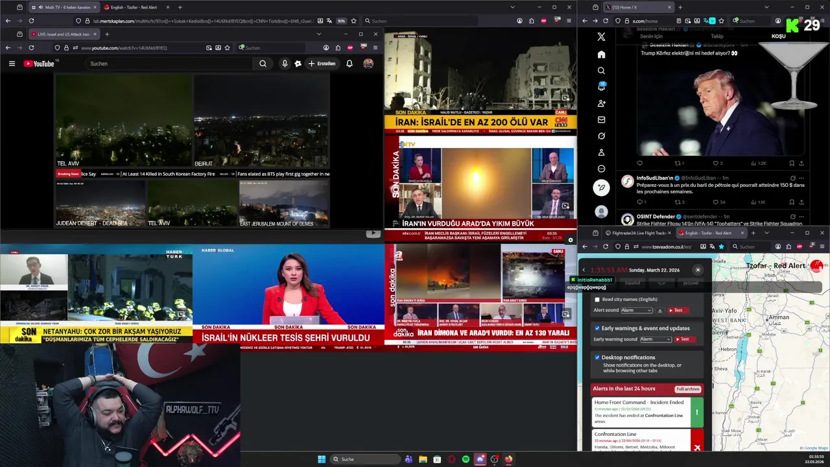830x467 pixels.
Task: Open Spotify from Windows taskbar
Action: coord(466,459)
